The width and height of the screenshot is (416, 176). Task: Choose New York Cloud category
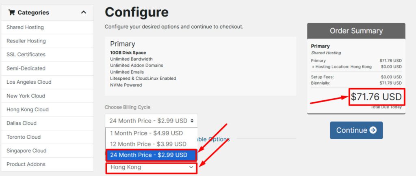tap(26, 96)
